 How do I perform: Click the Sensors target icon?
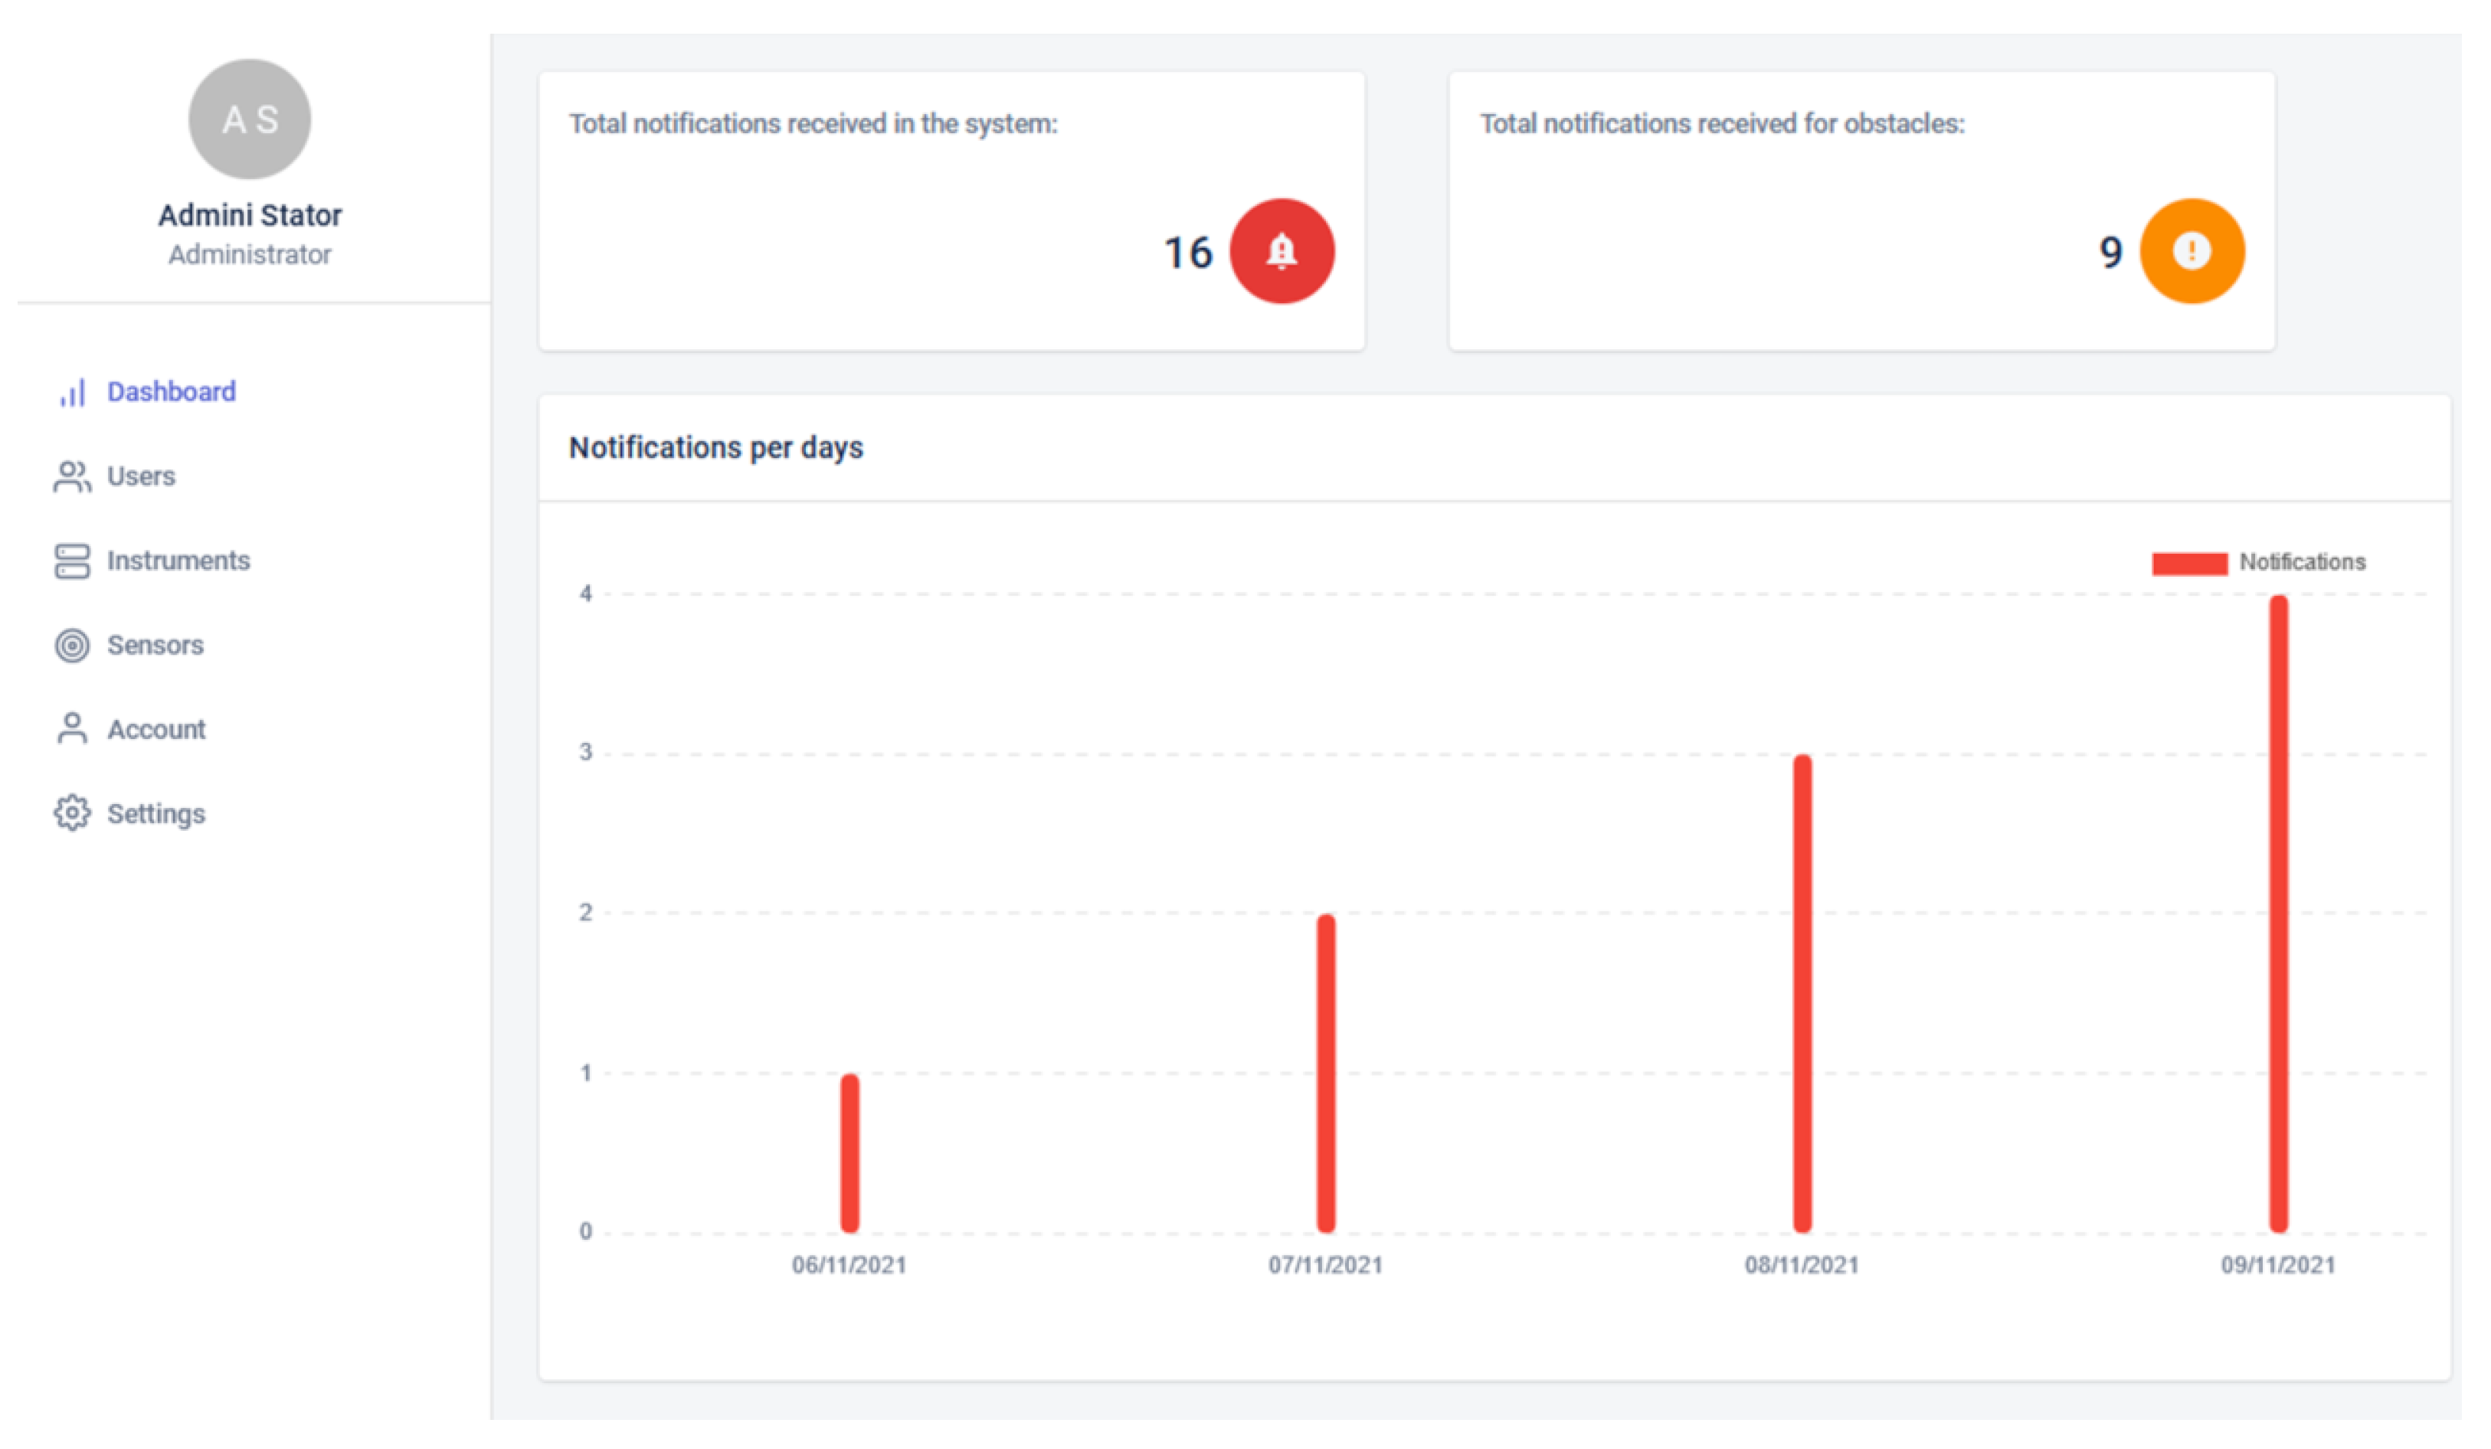tap(72, 646)
